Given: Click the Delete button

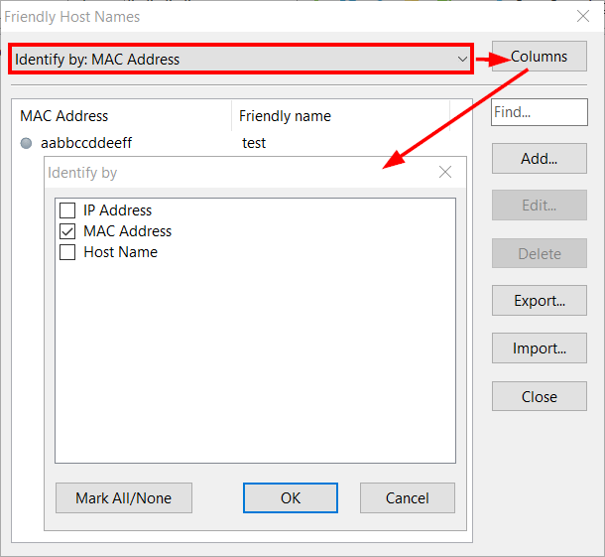Looking at the screenshot, I should click(x=539, y=253).
